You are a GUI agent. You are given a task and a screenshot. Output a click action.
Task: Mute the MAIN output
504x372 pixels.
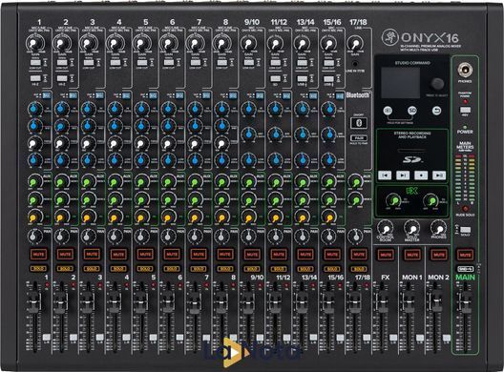(x=465, y=255)
